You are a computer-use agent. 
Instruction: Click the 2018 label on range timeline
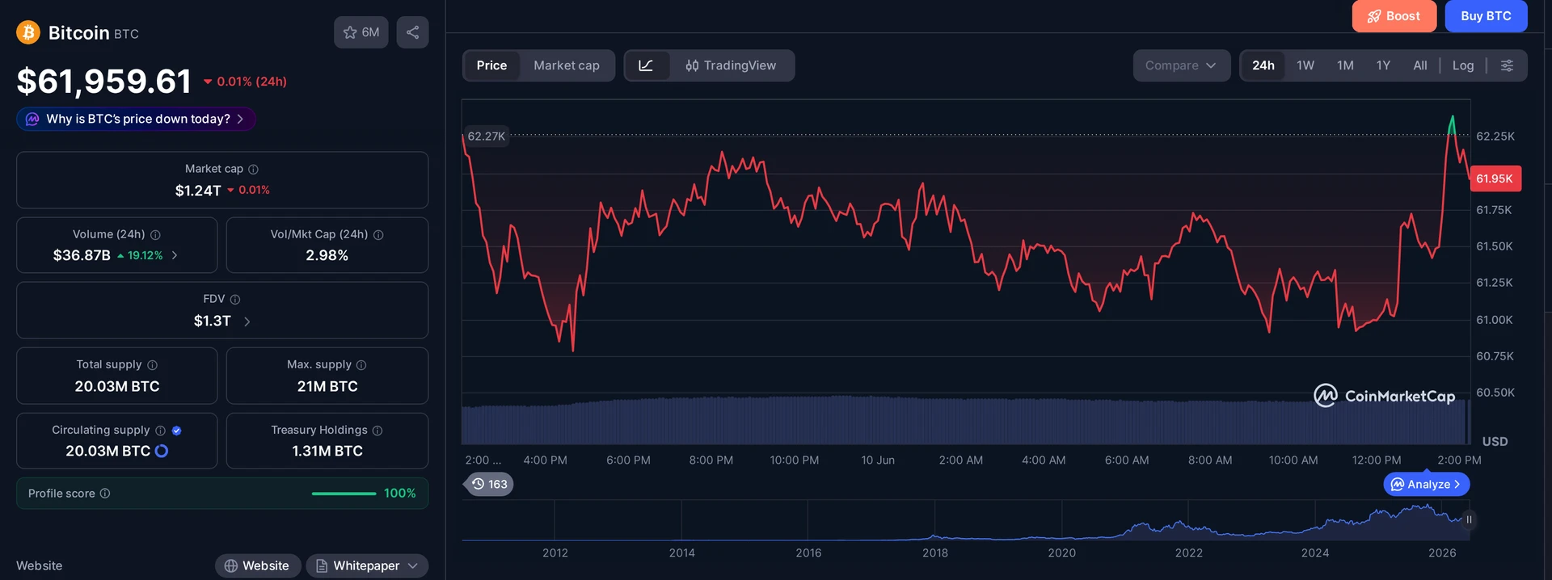click(935, 553)
